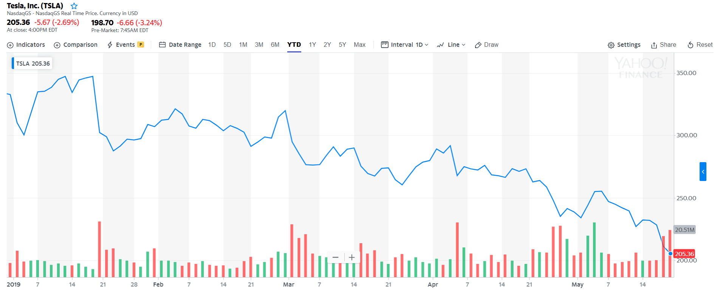This screenshot has width=720, height=296.
Task: Select the Draw tool
Action: (x=486, y=44)
